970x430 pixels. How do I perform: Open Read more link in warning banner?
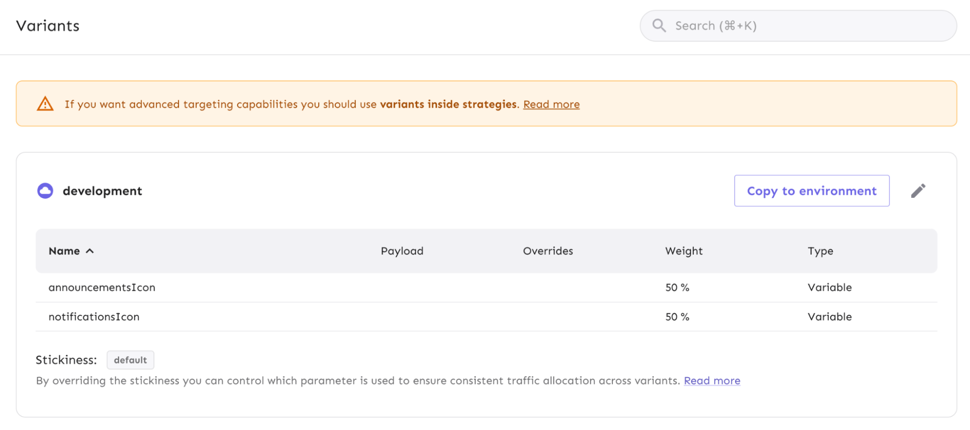click(x=551, y=104)
